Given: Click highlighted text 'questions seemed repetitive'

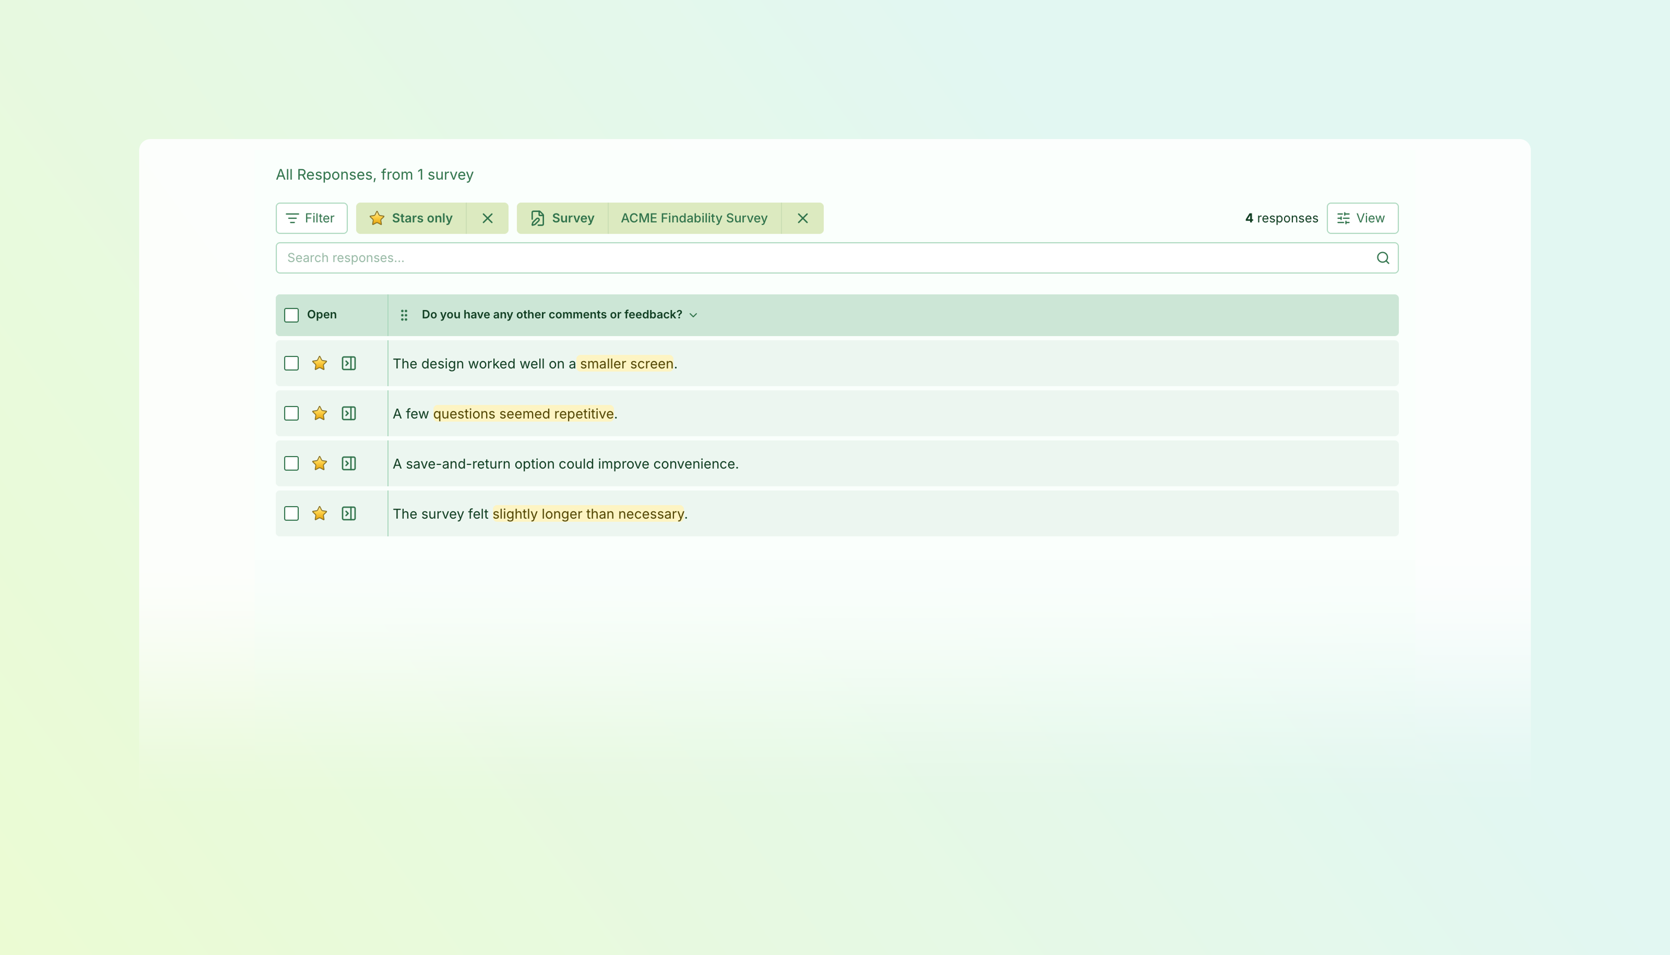Looking at the screenshot, I should tap(523, 414).
